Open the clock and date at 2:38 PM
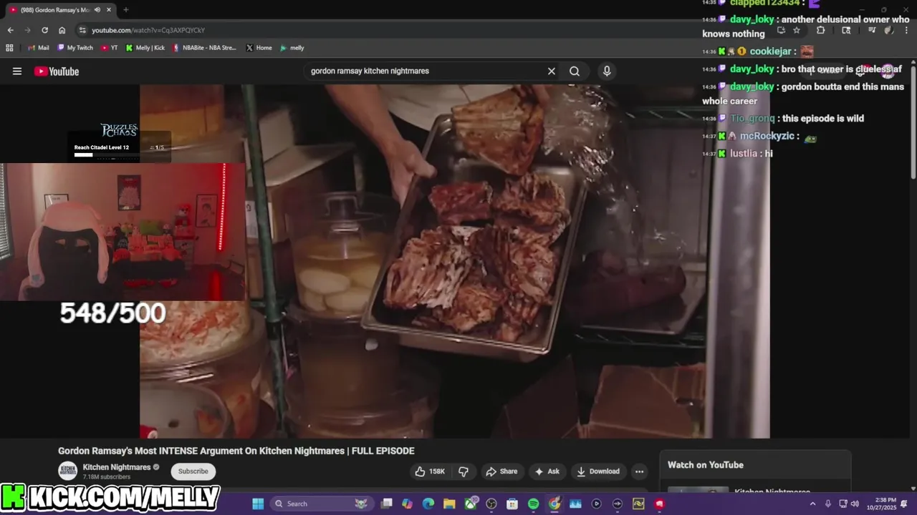The width and height of the screenshot is (917, 515). tap(881, 504)
